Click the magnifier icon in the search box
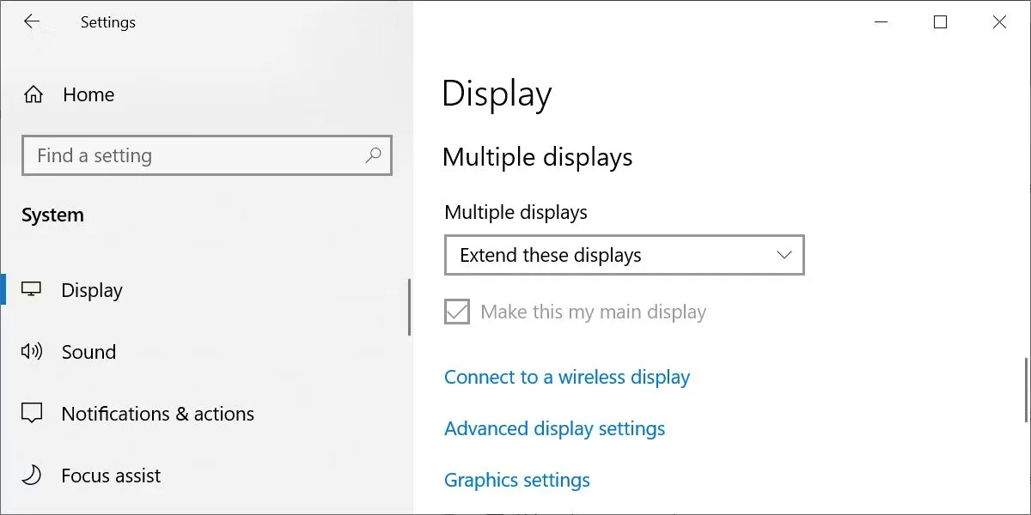Screen dimensions: 1031x515 373,155
